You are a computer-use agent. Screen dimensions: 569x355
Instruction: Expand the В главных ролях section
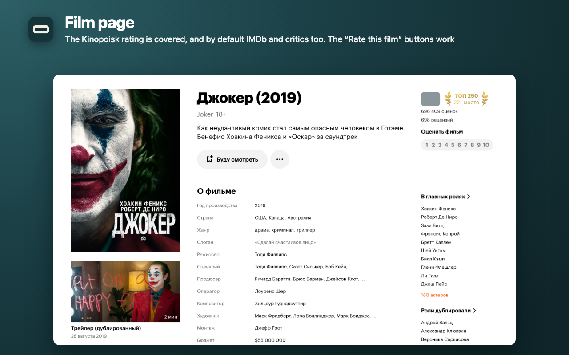pos(446,197)
